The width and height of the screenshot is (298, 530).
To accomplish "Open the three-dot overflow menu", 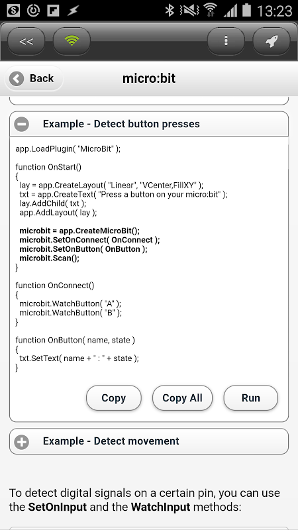I will (x=226, y=41).
